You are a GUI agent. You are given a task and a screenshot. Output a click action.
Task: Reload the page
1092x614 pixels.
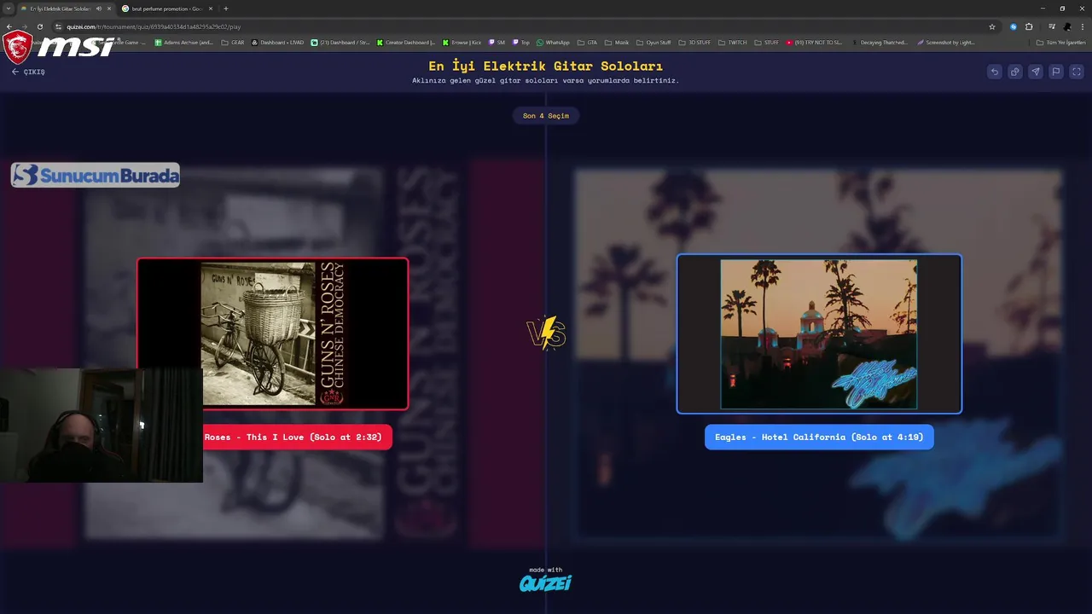[39, 26]
